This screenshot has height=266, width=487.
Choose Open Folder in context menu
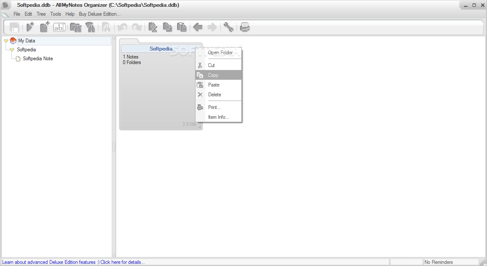point(219,53)
